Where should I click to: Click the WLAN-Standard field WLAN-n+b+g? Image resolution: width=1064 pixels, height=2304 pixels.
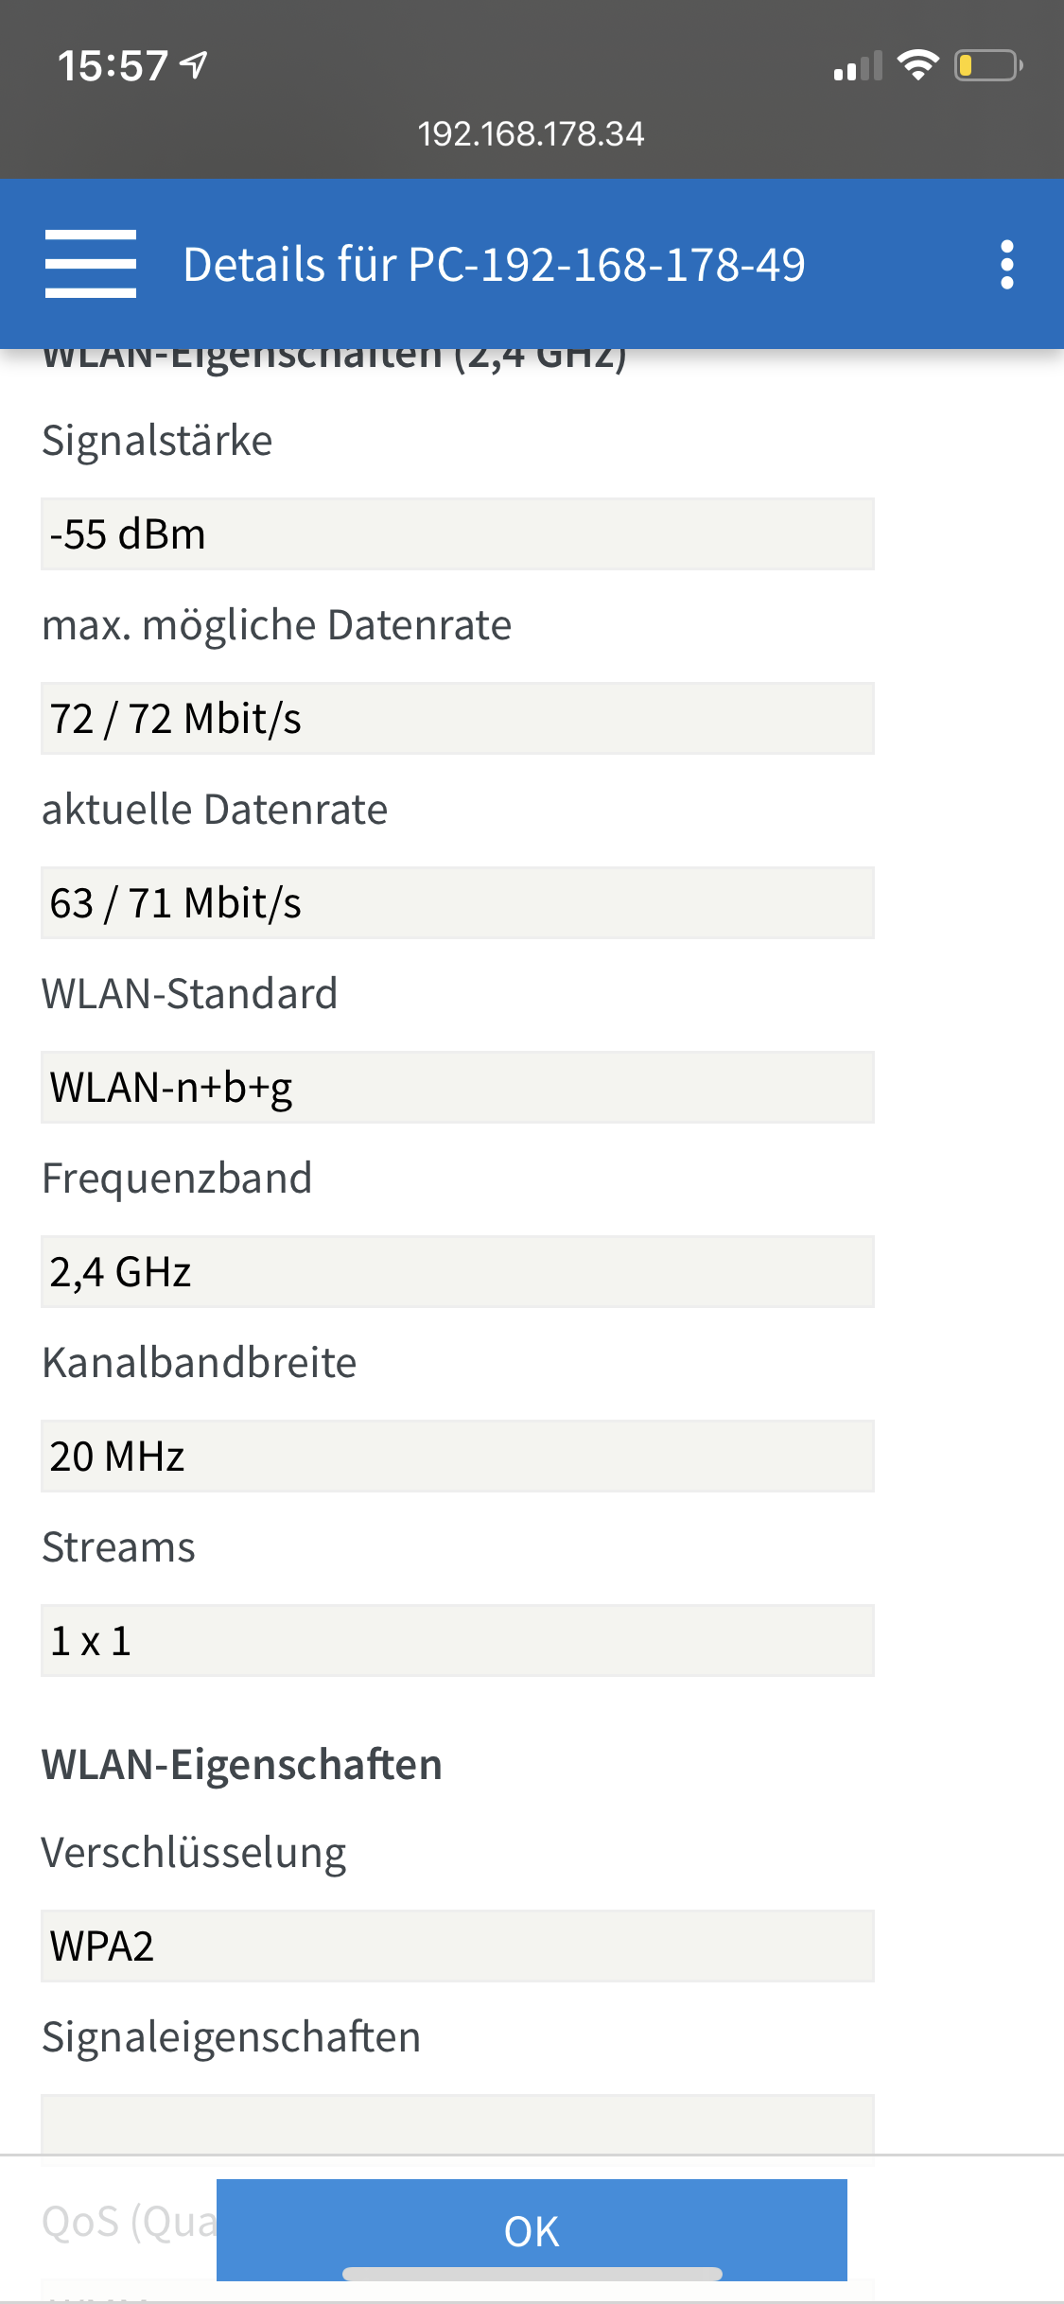[457, 1088]
